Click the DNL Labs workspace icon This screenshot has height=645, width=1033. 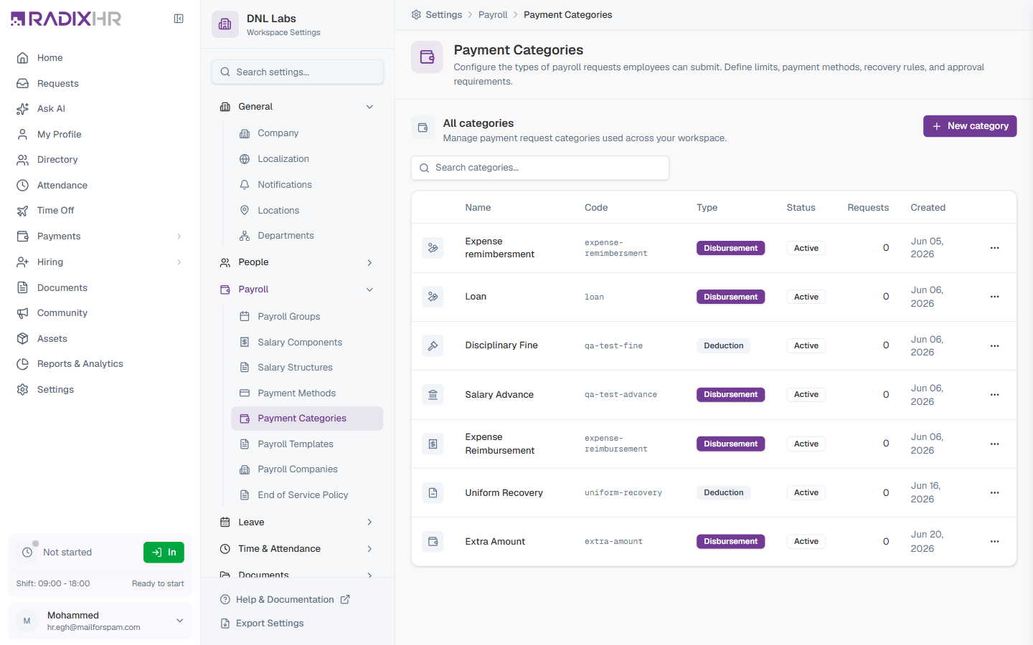point(225,24)
